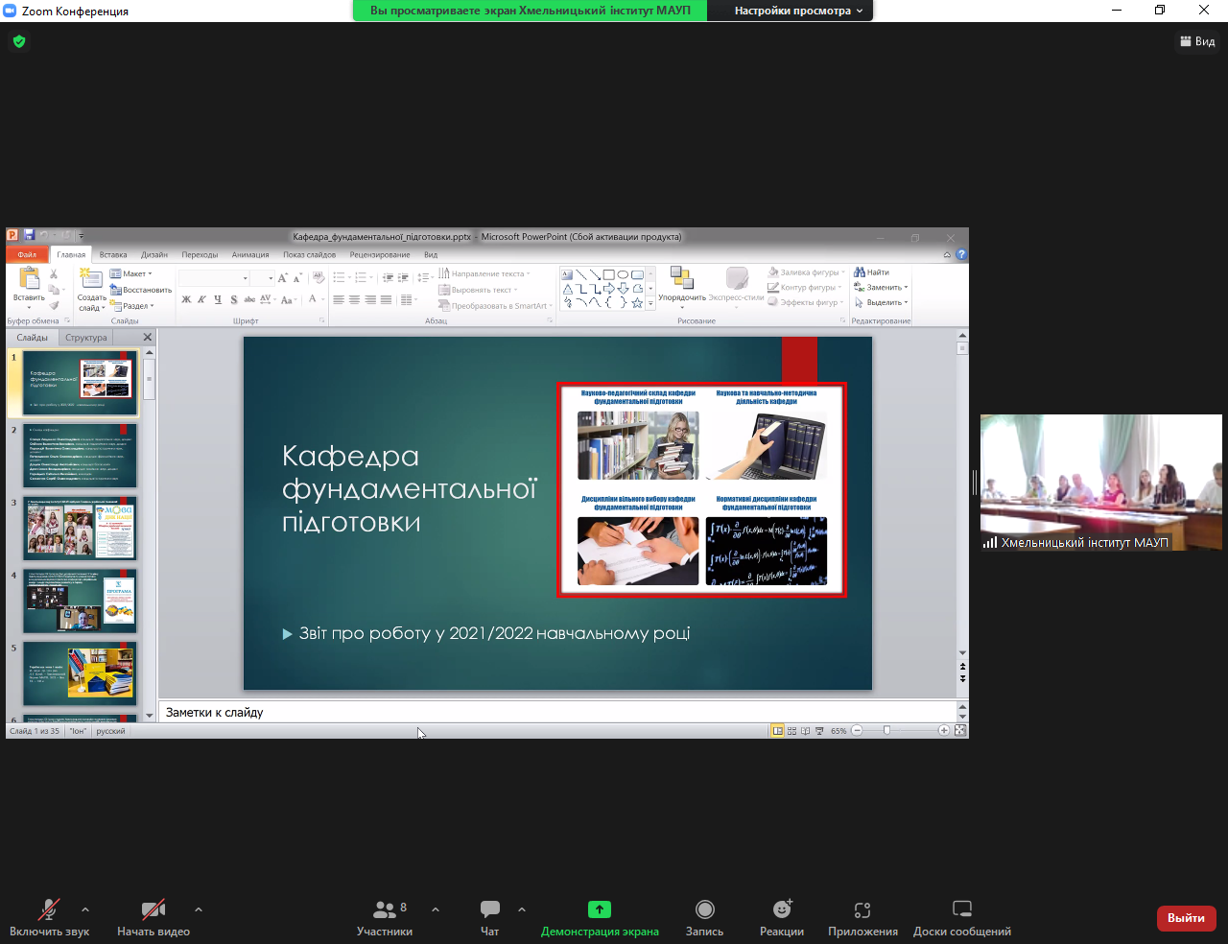Leave meeting with Выйти button

(1186, 918)
